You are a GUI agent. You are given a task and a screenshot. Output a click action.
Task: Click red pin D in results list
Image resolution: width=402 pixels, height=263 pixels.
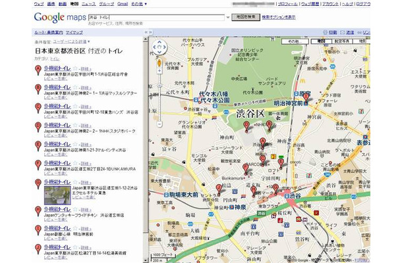point(38,127)
